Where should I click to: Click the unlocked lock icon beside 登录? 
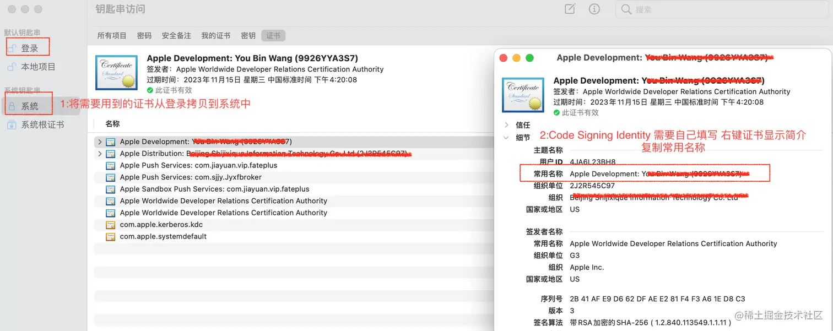[12, 48]
